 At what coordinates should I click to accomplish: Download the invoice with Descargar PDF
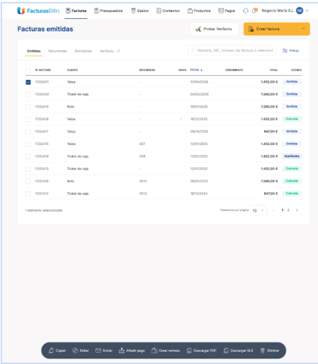click(x=202, y=351)
